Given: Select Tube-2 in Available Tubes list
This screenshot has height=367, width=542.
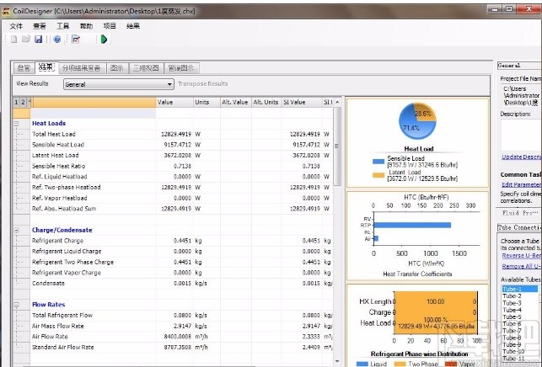Looking at the screenshot, I should 520,296.
